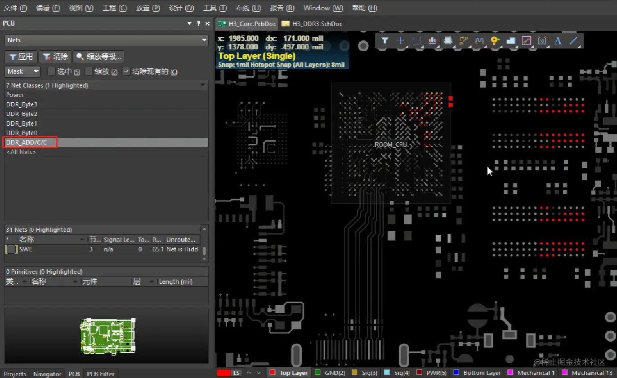Uncheck the 清除现有的 checkbox
The width and height of the screenshot is (617, 378).
click(126, 71)
